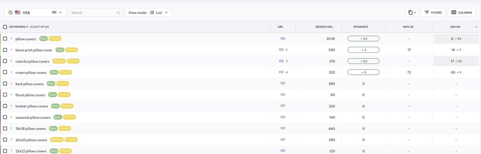Sort by DYNAMICS column header
The image size is (481, 154).
[x=361, y=27]
